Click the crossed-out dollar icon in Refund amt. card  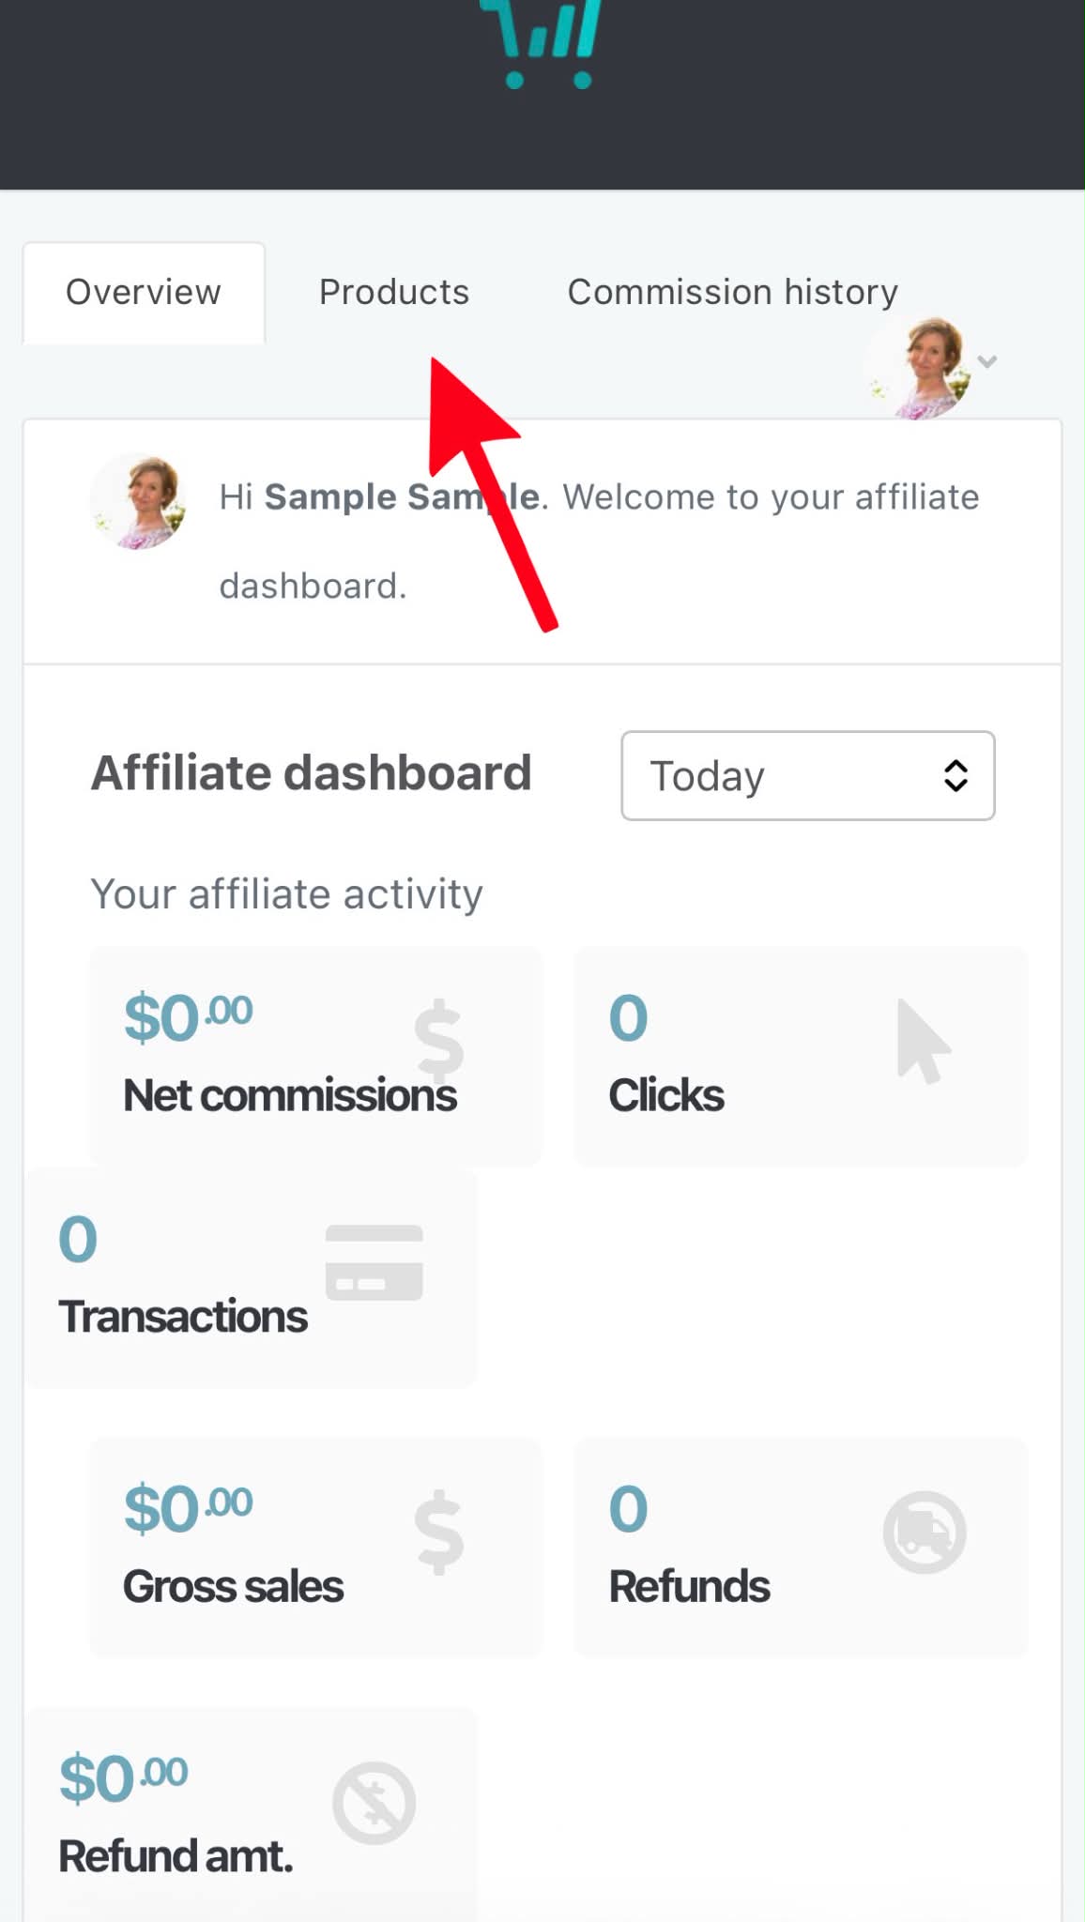374,1803
